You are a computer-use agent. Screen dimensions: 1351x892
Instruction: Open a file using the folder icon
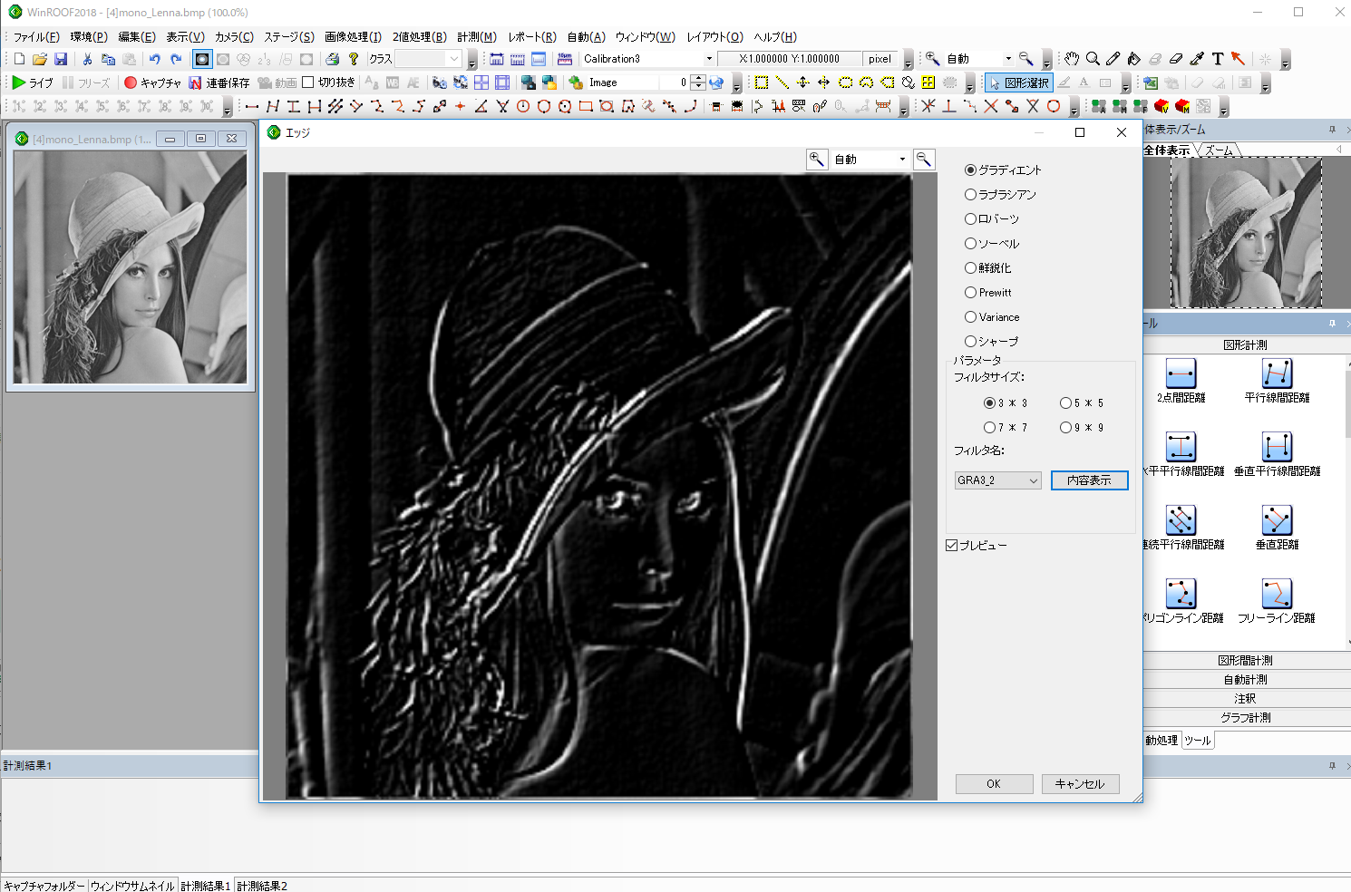point(40,59)
